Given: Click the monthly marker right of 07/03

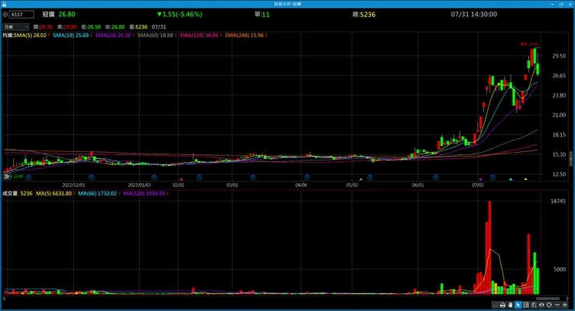Looking at the screenshot, I should coord(493,177).
